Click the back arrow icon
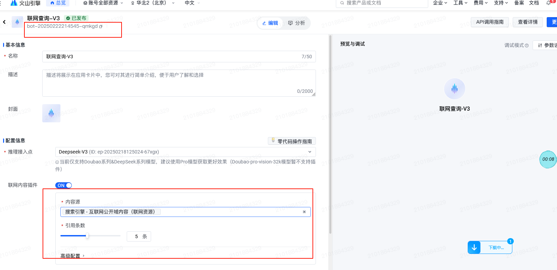This screenshot has width=557, height=270. [4, 22]
